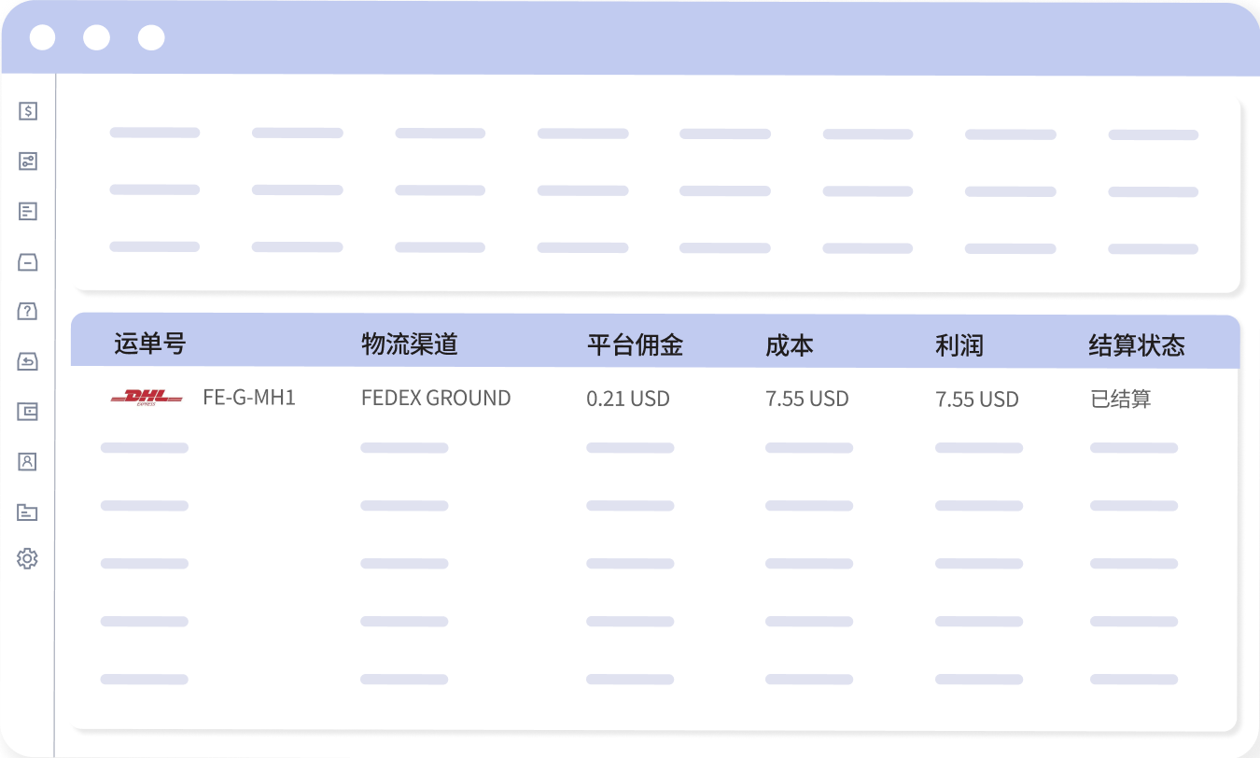Select the 平台佣金 column header

click(635, 345)
